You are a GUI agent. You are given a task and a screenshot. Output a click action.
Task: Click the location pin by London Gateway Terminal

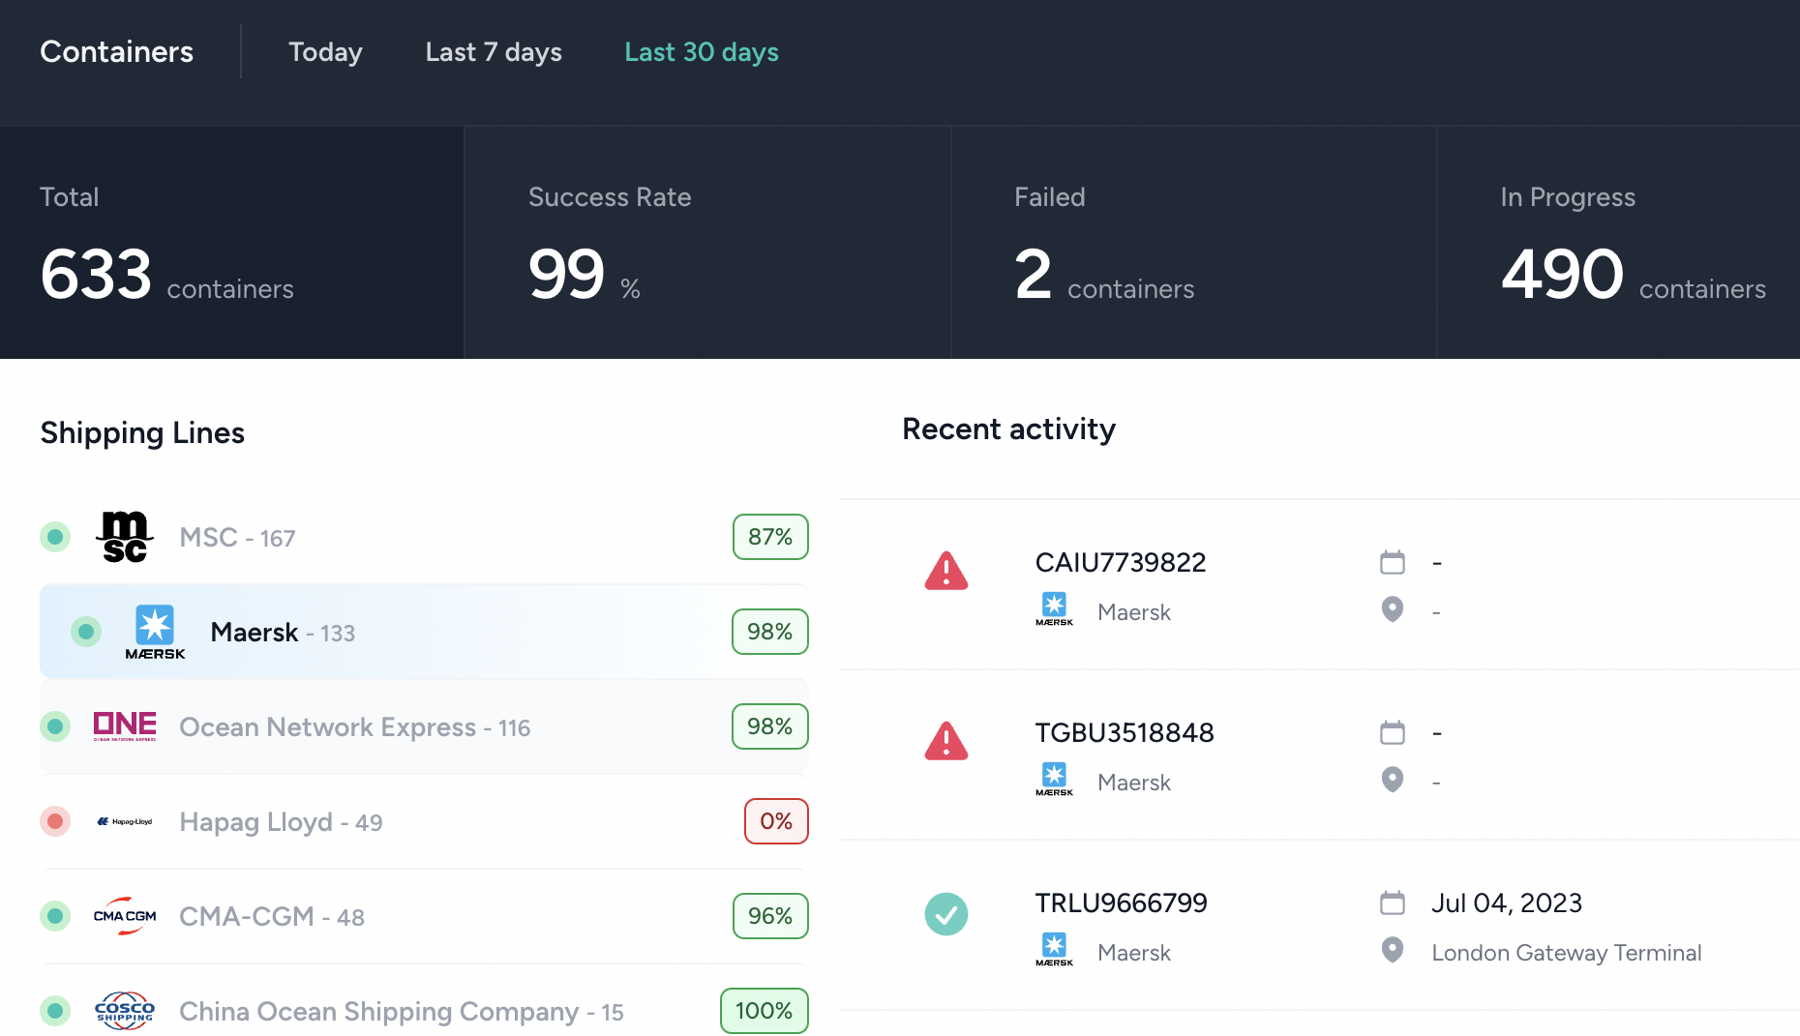pyautogui.click(x=1392, y=951)
